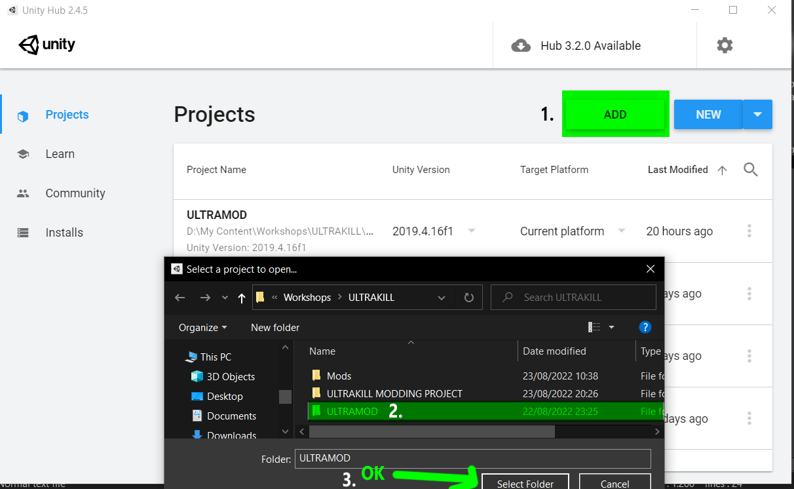Go up one folder level arrow

[242, 298]
